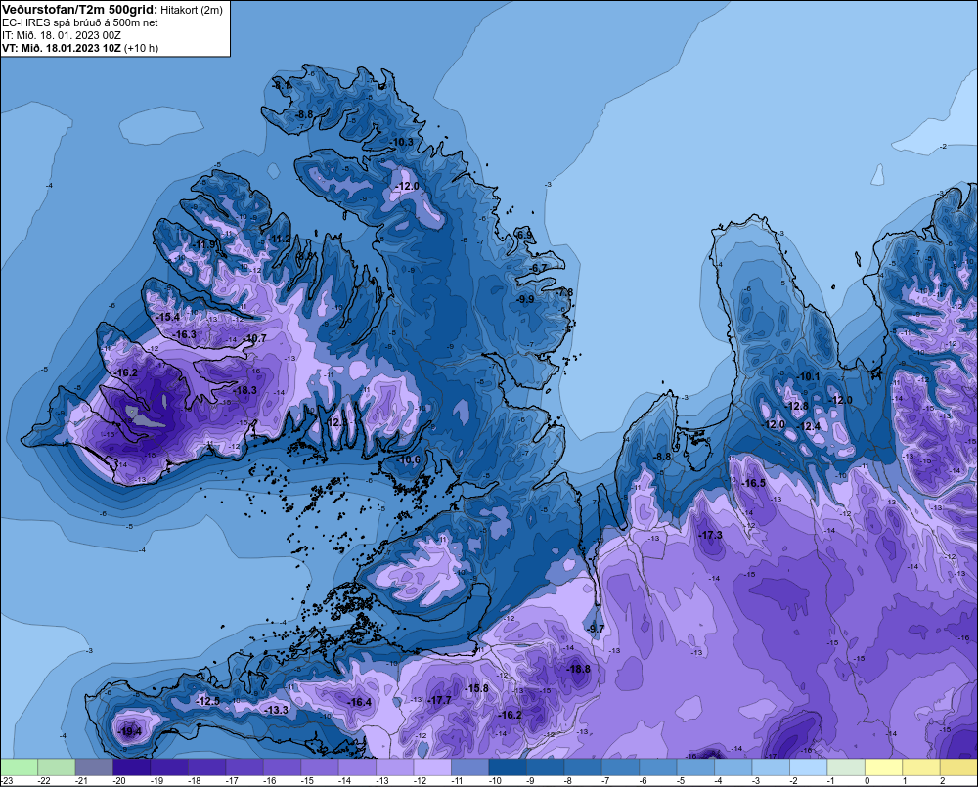Click the -12.4 temperature value
978x787 pixels.
[809, 426]
